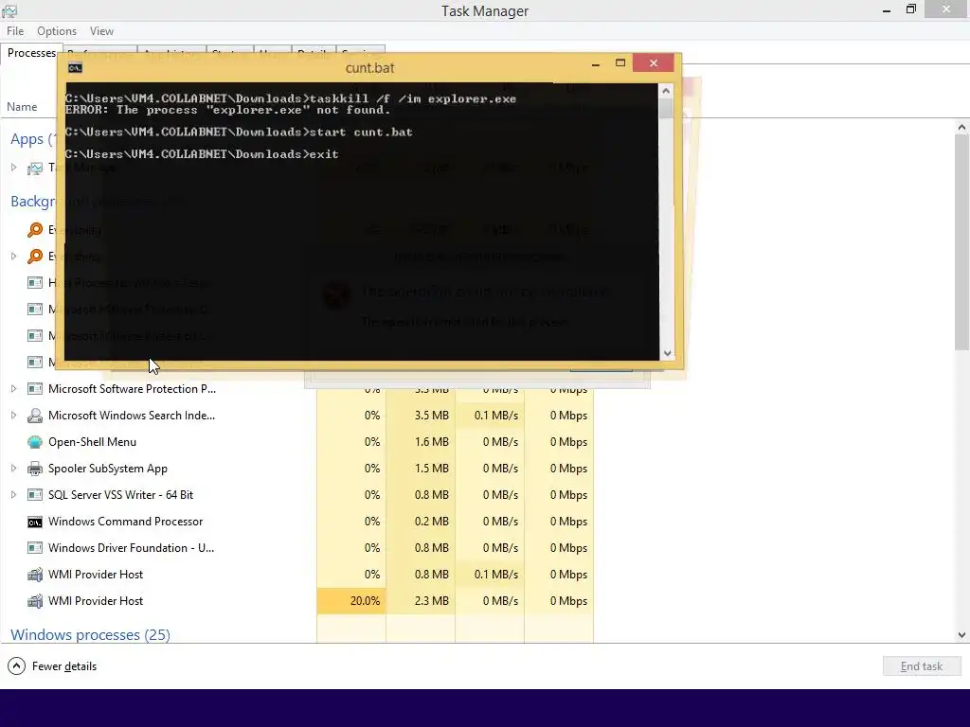Click the cmd window scroll down arrow
The image size is (970, 727).
[x=666, y=354]
